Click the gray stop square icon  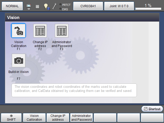37,6
